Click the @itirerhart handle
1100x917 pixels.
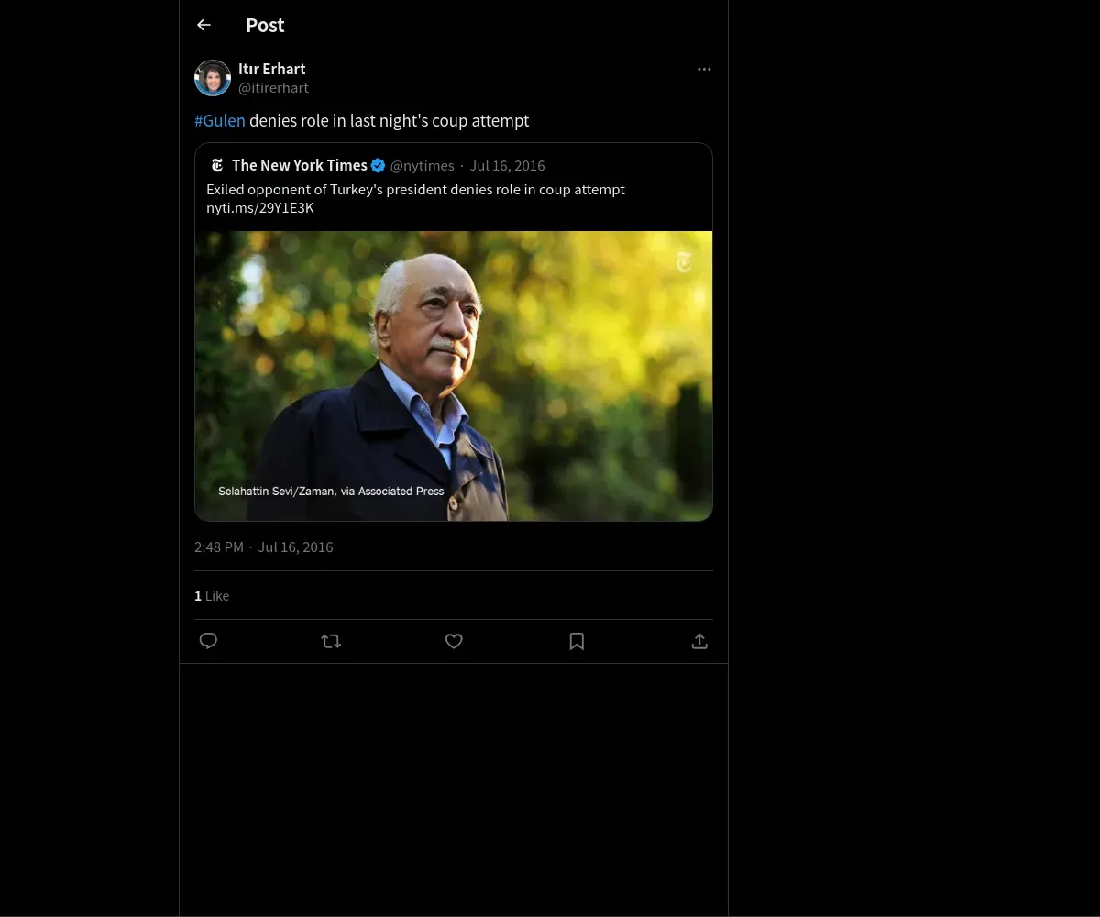coord(273,88)
